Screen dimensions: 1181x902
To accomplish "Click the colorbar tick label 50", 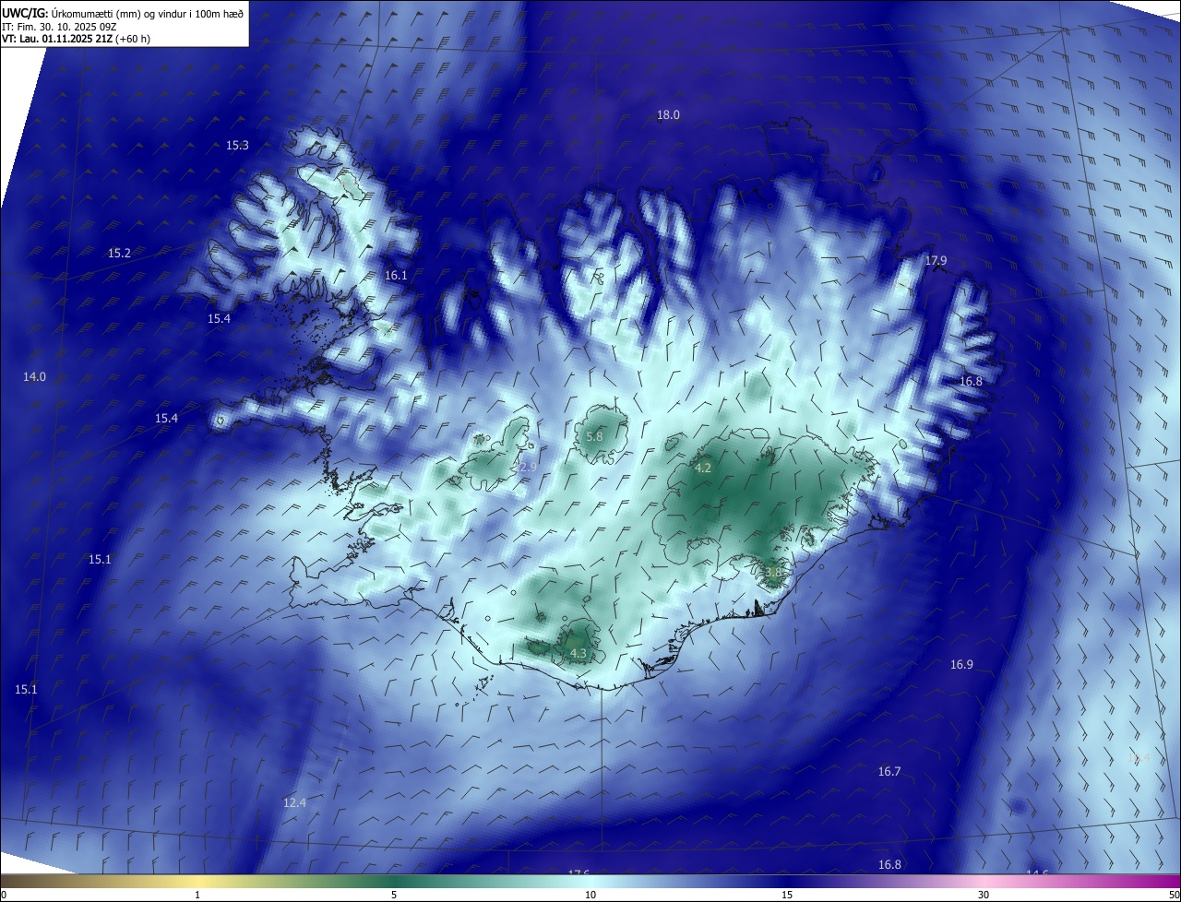I will 1174,895.
